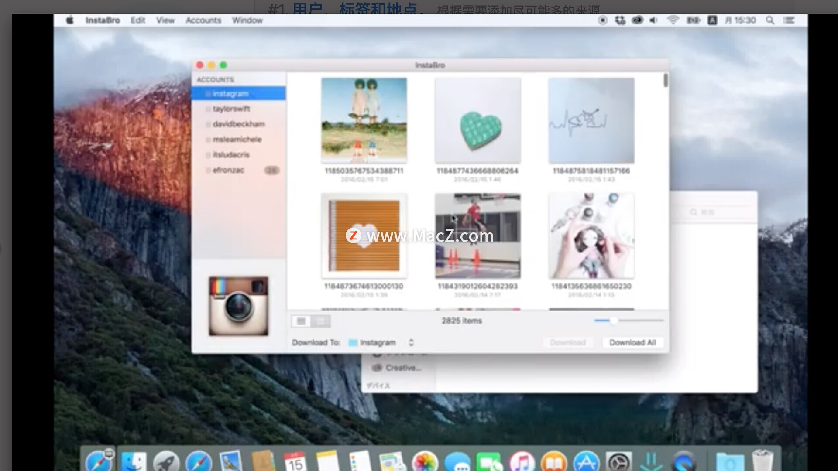Open App Store from the Dock
Image resolution: width=838 pixels, height=471 pixels.
click(x=586, y=462)
